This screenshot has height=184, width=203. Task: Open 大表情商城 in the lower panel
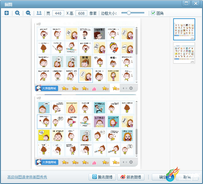pos(47,162)
